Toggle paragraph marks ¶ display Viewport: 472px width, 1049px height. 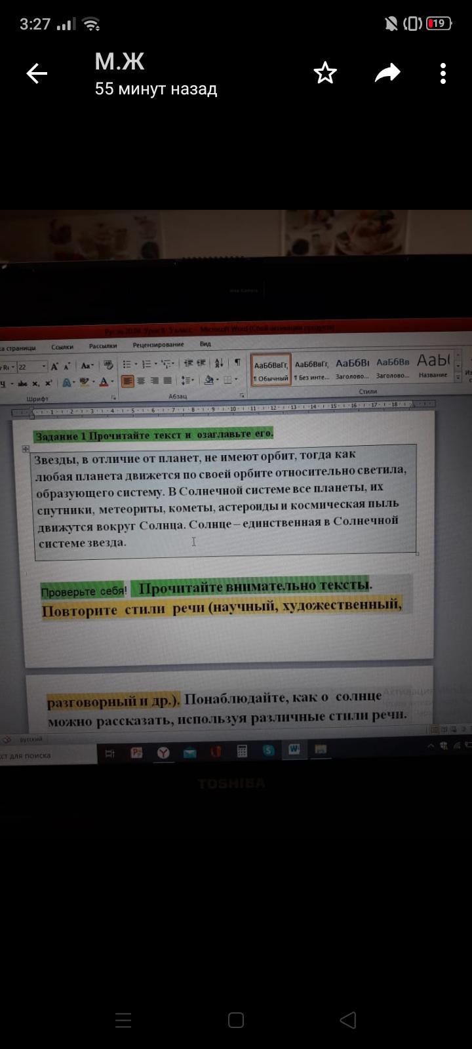pos(237,363)
